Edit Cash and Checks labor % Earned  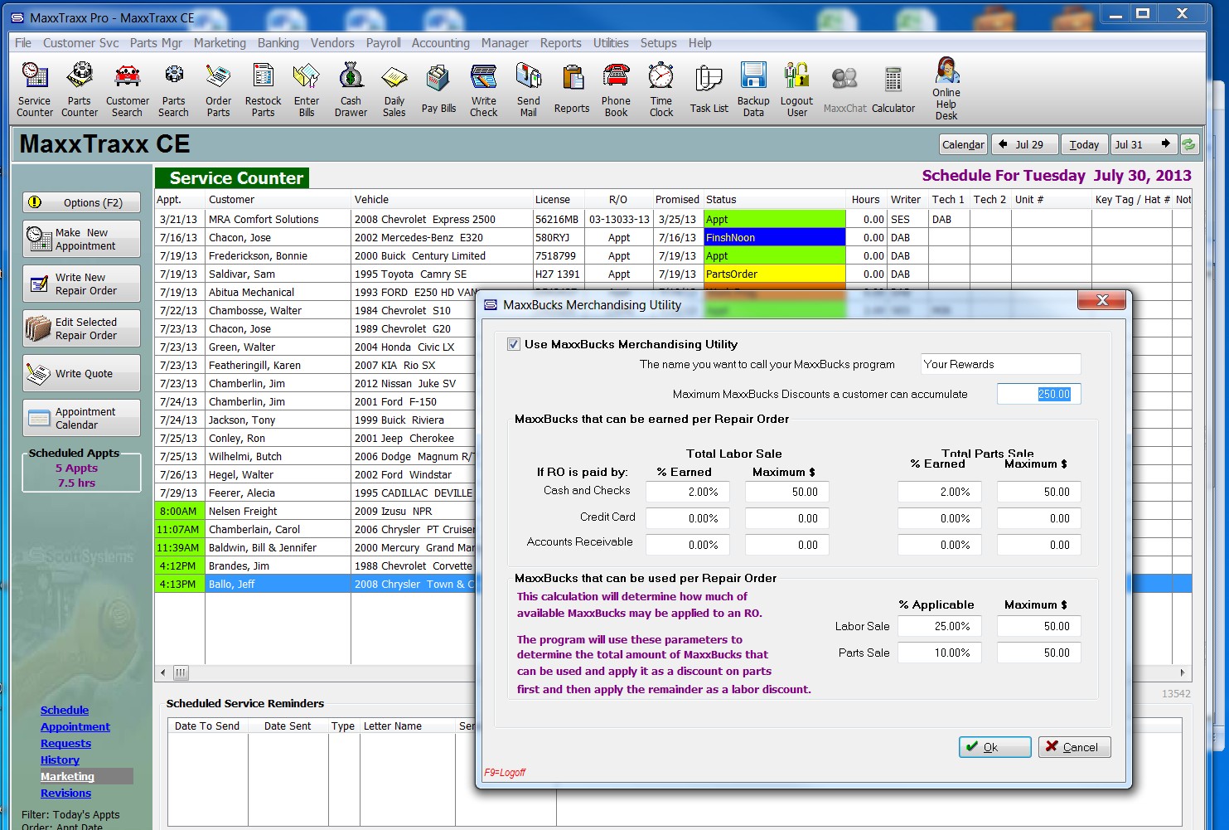[x=688, y=492]
